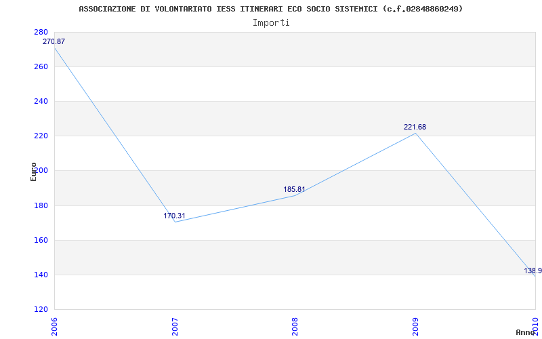
Task: Select the 138.9 data point label
Action: (x=533, y=271)
